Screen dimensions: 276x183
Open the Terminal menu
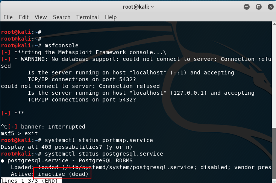point(88,17)
